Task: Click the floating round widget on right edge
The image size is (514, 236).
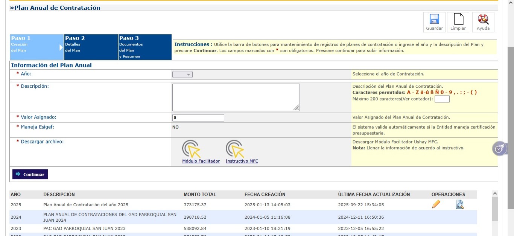Action: [x=499, y=149]
